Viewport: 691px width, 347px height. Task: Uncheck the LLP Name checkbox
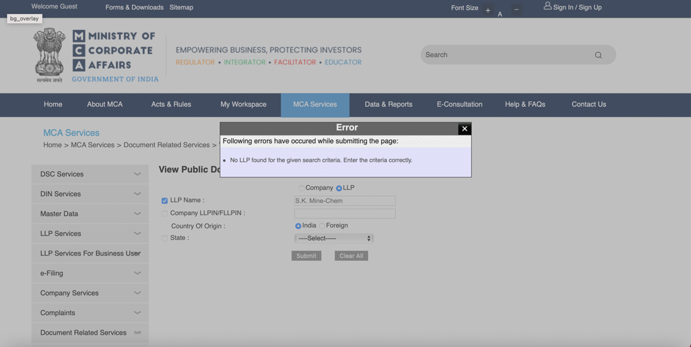point(164,200)
